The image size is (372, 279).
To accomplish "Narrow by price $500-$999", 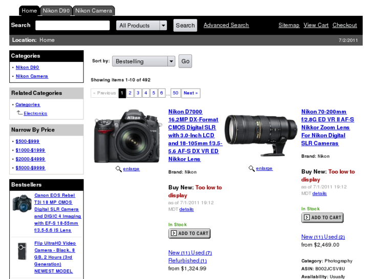I will coord(27,141).
